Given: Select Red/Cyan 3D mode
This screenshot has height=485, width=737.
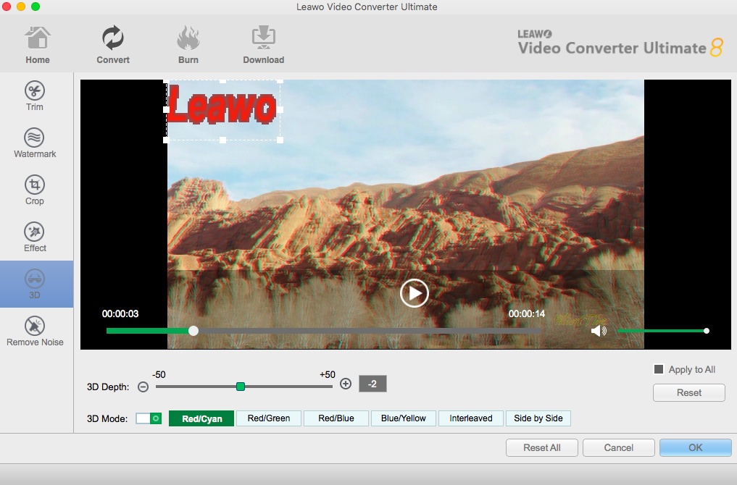Looking at the screenshot, I should [x=201, y=418].
